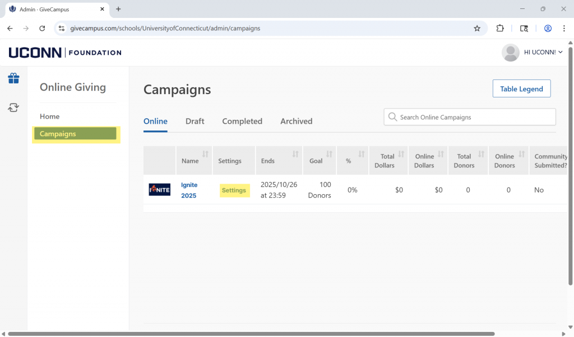Click the user avatar profile icon
The width and height of the screenshot is (574, 337).
[x=510, y=53]
